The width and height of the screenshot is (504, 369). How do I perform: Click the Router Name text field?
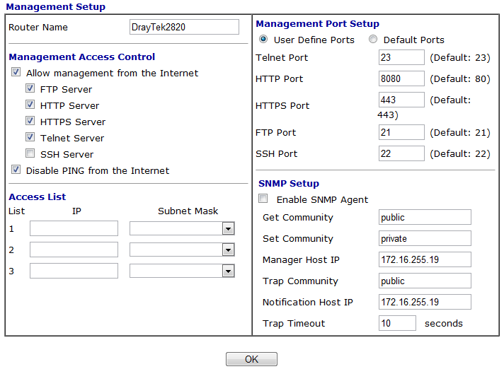184,27
